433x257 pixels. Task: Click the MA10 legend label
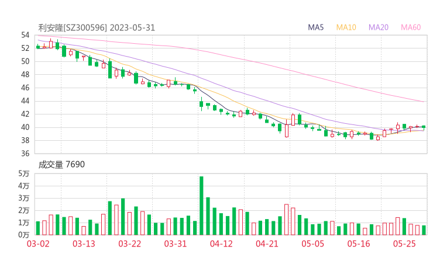[x=346, y=27]
